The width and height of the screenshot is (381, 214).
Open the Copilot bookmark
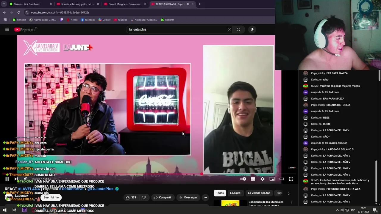(x=104, y=20)
